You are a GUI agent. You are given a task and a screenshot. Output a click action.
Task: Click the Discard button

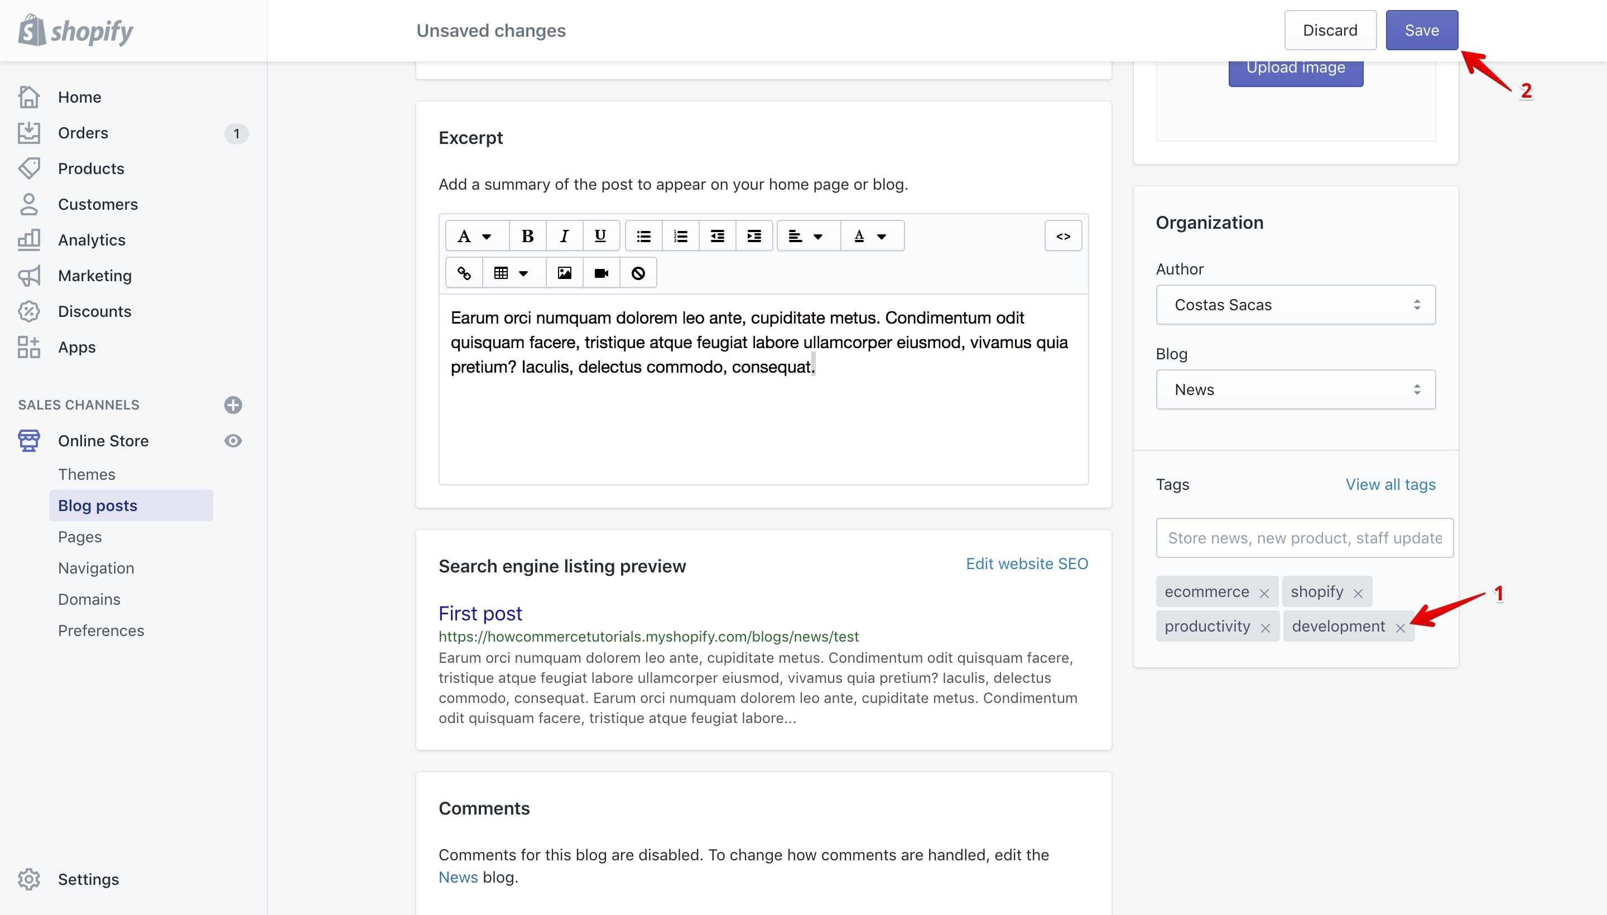click(x=1330, y=30)
